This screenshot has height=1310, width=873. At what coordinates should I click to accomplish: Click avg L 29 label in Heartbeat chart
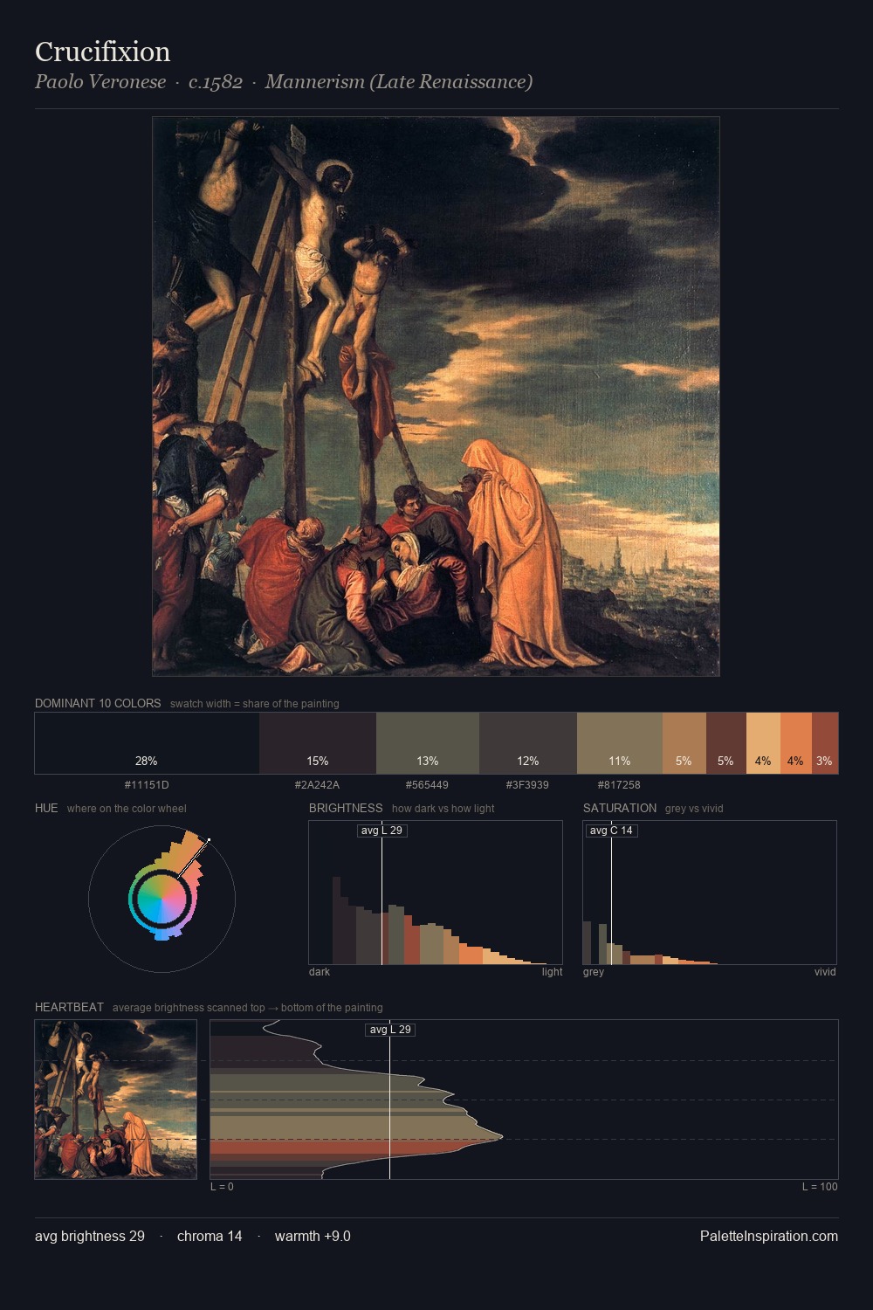pos(390,1030)
